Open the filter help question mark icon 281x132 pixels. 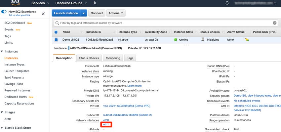[x=274, y=23]
